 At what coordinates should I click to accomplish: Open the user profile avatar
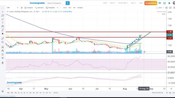point(174,3)
